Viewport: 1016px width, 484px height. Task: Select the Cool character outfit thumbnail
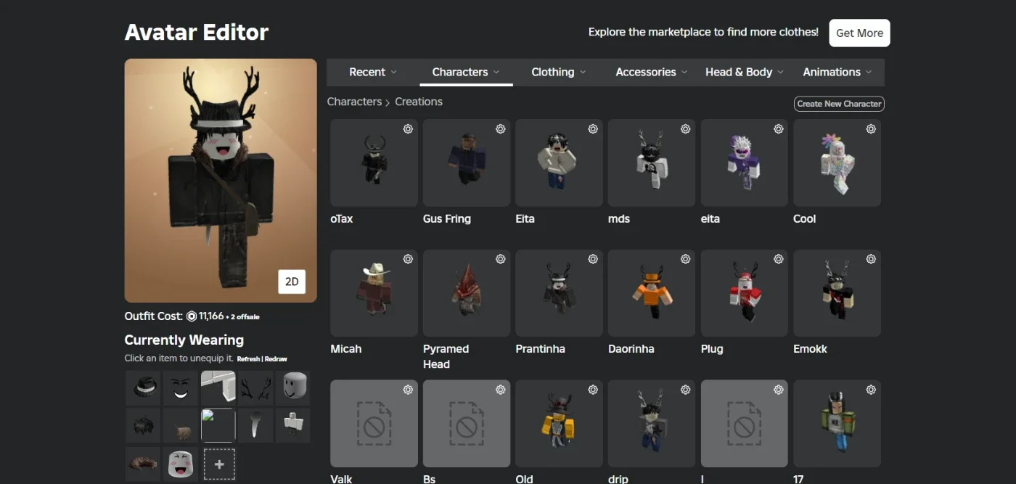pos(837,163)
